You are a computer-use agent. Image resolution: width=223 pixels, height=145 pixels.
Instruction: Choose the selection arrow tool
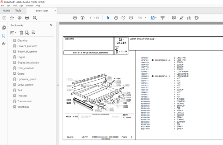pos(108,18)
